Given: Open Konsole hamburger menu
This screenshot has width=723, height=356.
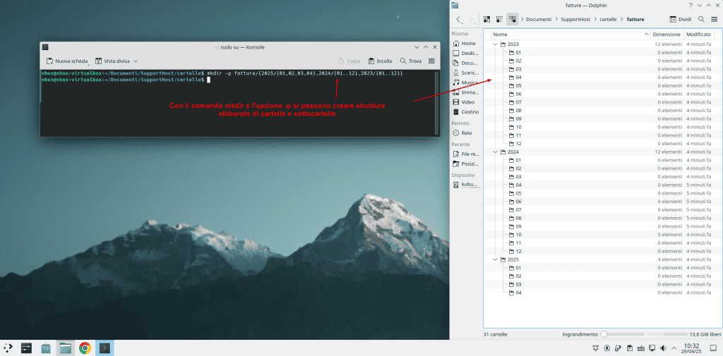Looking at the screenshot, I should [x=431, y=61].
